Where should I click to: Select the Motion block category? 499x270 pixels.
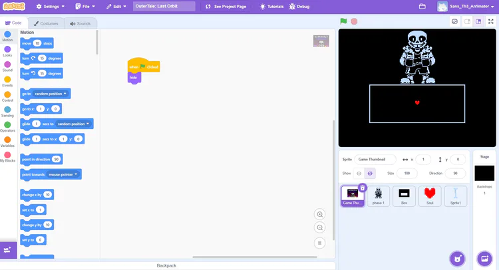click(7, 36)
